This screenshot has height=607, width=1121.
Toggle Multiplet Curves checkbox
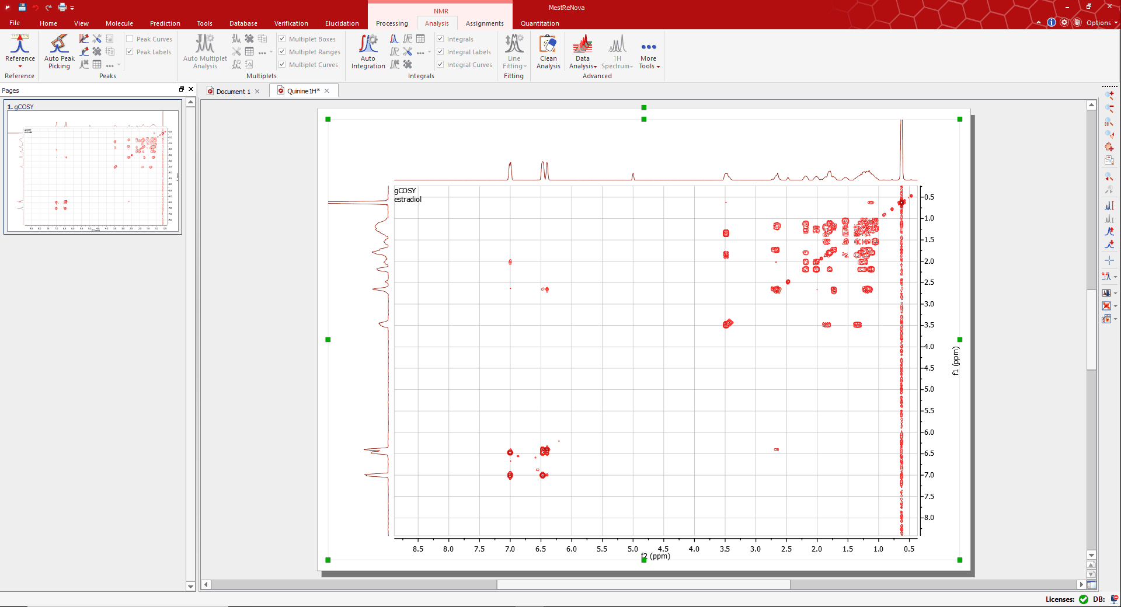[x=282, y=65]
